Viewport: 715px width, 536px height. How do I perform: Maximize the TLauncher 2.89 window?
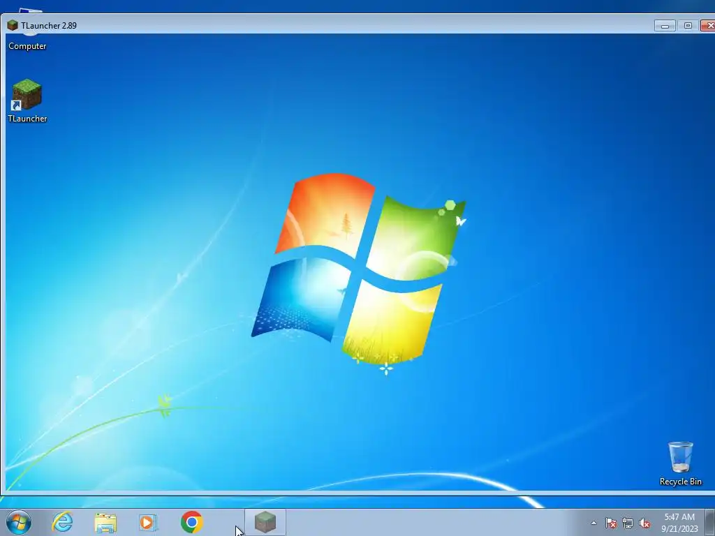click(688, 26)
